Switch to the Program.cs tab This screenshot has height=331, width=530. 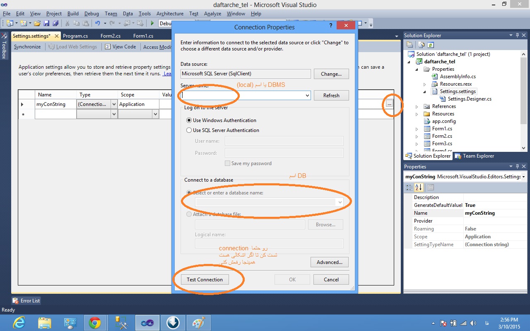click(x=75, y=36)
